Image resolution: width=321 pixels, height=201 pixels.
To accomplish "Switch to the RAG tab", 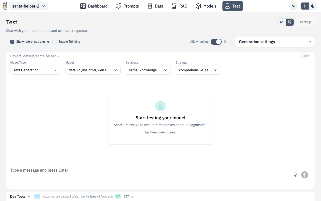I will (179, 6).
